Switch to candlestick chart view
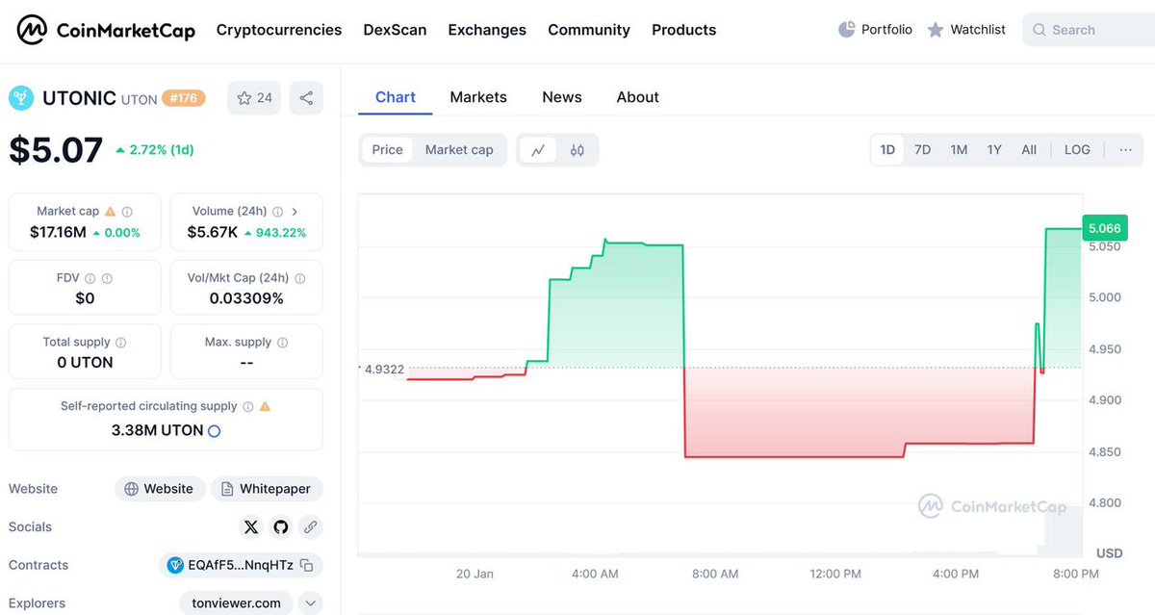The image size is (1155, 615). (x=577, y=150)
